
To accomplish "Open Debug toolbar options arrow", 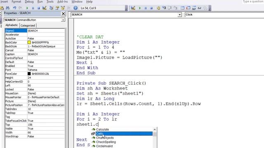I will (210, 8).
